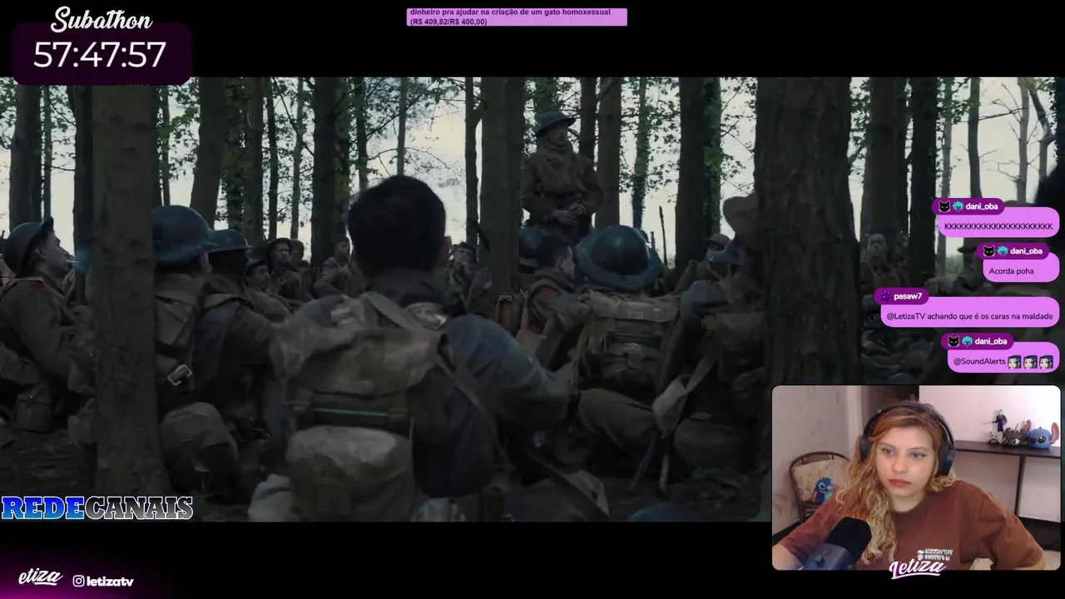The image size is (1065, 599).
Task: Click the teal-haired badge above the @SoundAlerts message
Action: pos(968,341)
